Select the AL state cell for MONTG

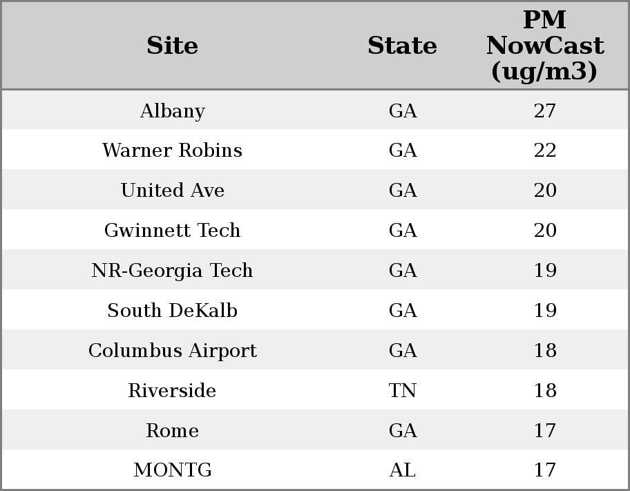[x=402, y=470]
